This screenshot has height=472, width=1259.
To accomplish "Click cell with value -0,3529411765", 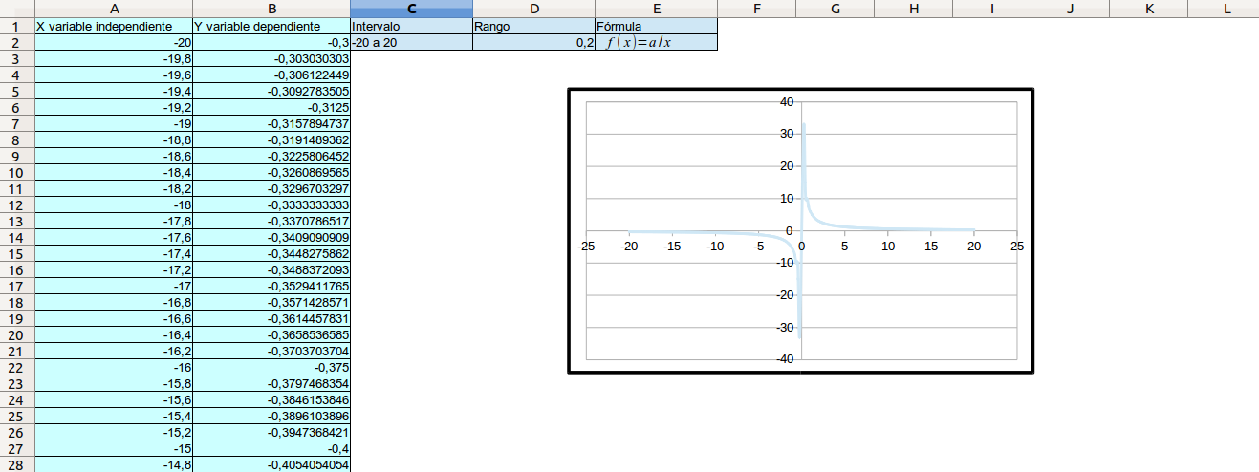I will (272, 286).
